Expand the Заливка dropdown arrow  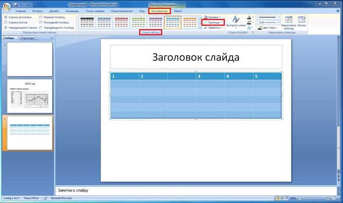[220, 17]
